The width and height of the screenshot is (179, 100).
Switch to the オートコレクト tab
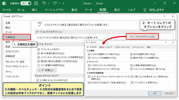pyautogui.click(x=92, y=47)
